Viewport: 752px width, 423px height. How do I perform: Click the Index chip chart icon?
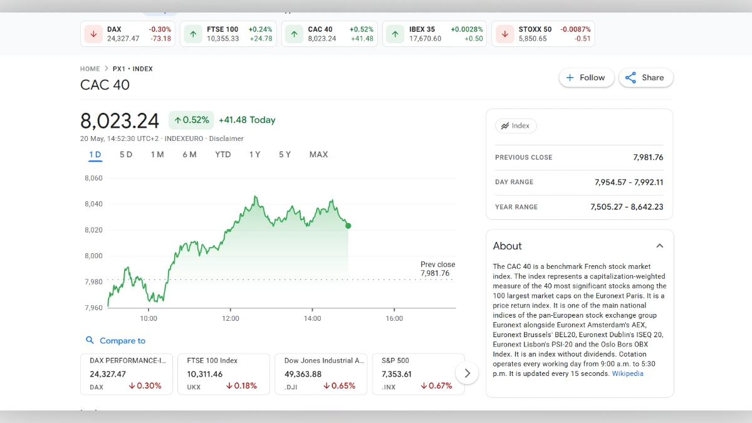[x=504, y=126]
